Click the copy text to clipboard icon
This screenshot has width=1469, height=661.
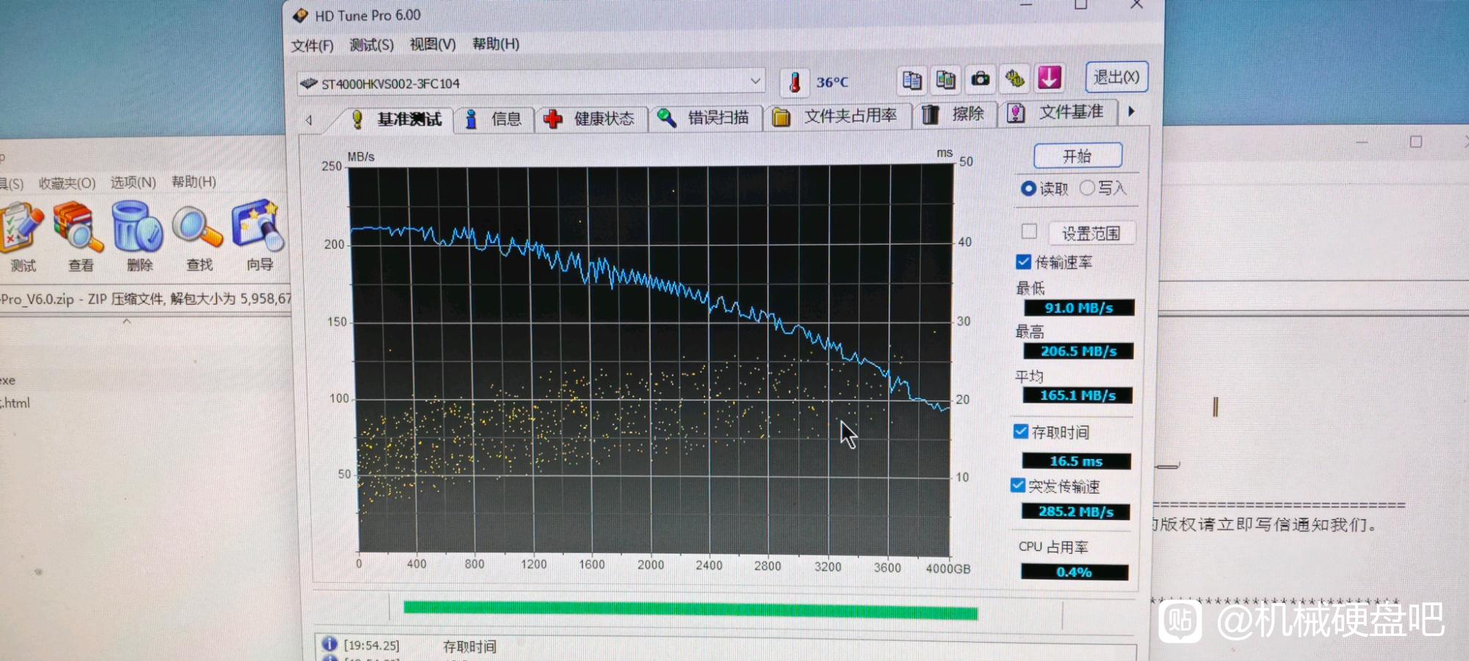coord(912,79)
